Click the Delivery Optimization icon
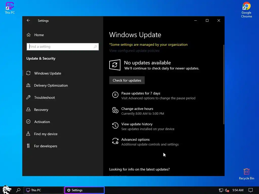 point(28,85)
